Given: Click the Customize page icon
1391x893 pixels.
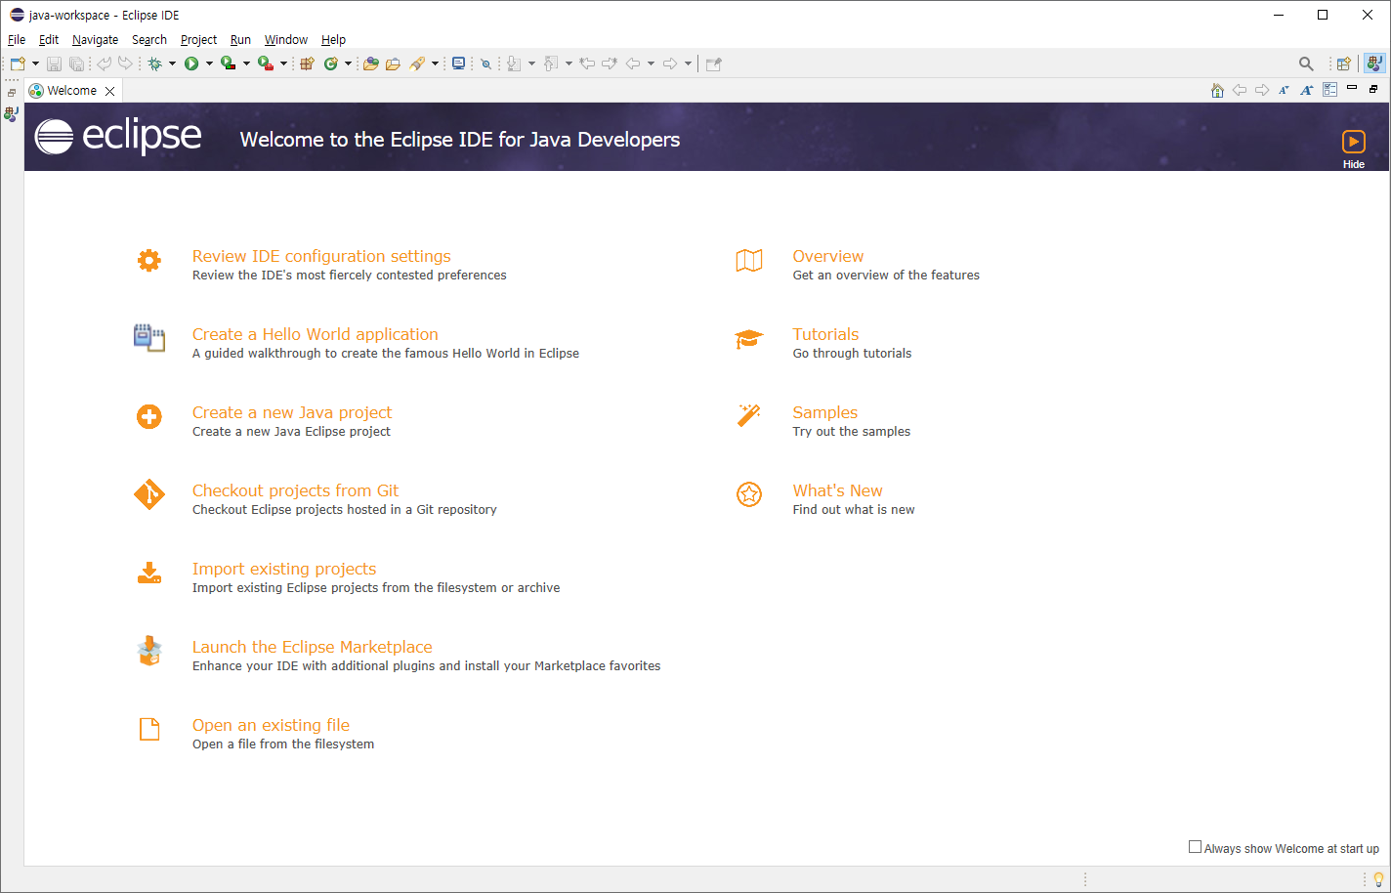Looking at the screenshot, I should [1329, 90].
